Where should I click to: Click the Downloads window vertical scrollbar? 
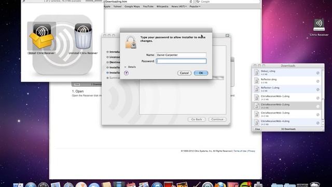pos(323,109)
